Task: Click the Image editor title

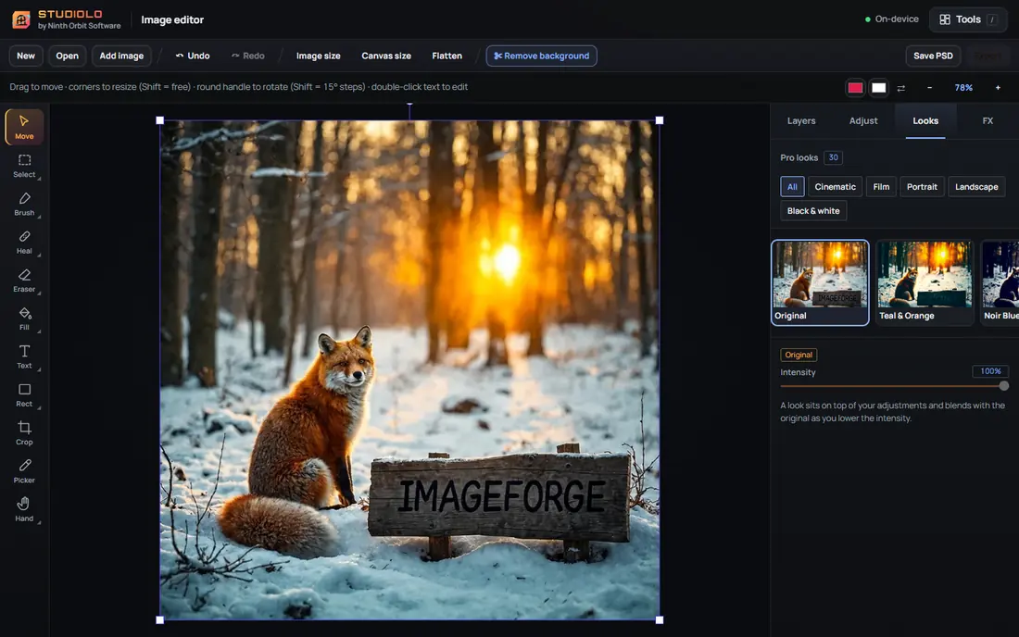Action: (x=172, y=20)
